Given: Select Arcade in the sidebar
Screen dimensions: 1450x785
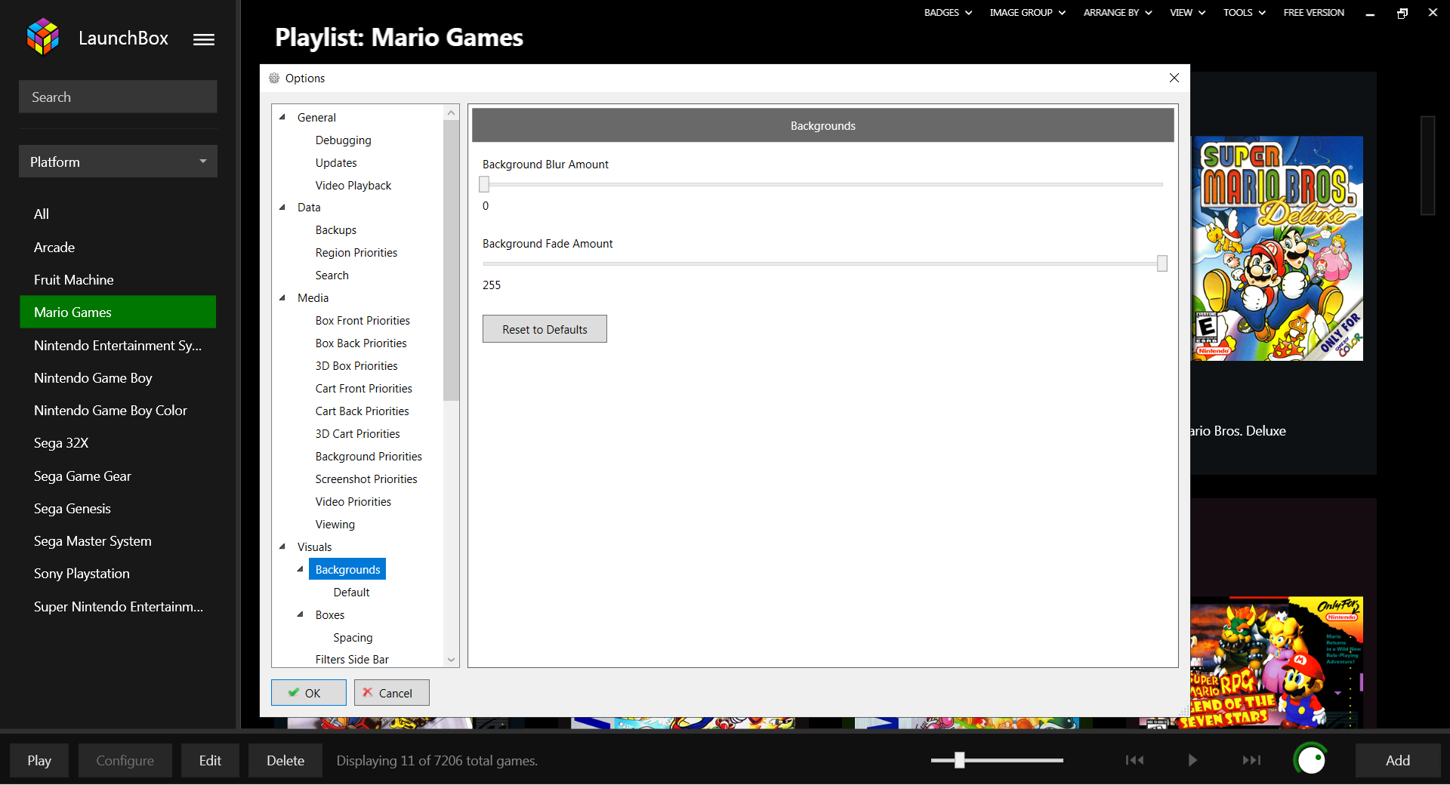Looking at the screenshot, I should tap(118, 247).
